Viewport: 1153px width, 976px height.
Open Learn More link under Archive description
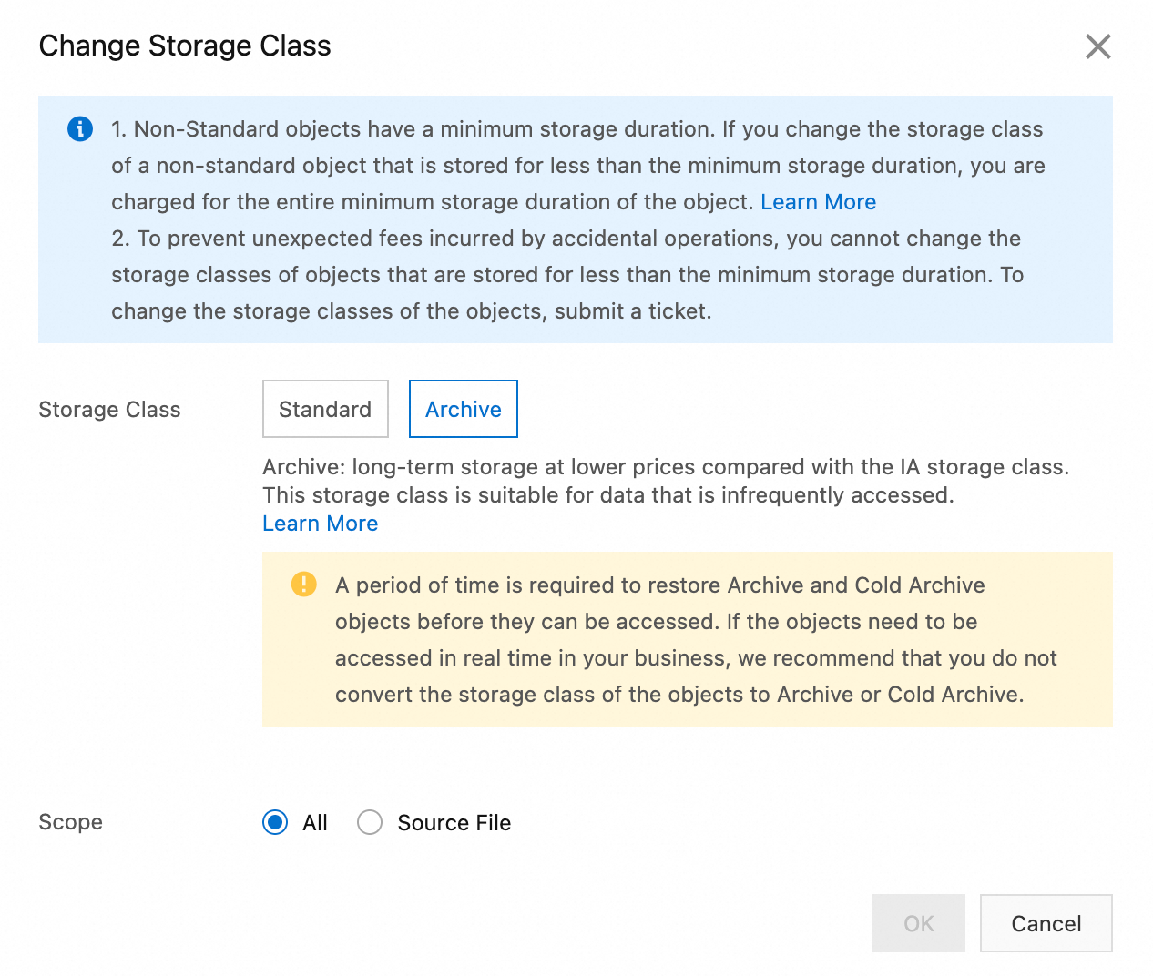(x=320, y=524)
